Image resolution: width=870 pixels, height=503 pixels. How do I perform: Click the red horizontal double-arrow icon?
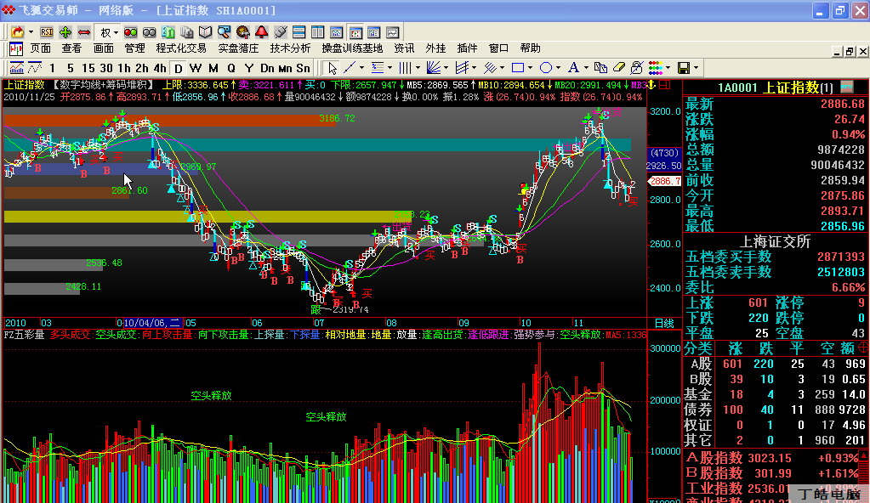(83, 31)
